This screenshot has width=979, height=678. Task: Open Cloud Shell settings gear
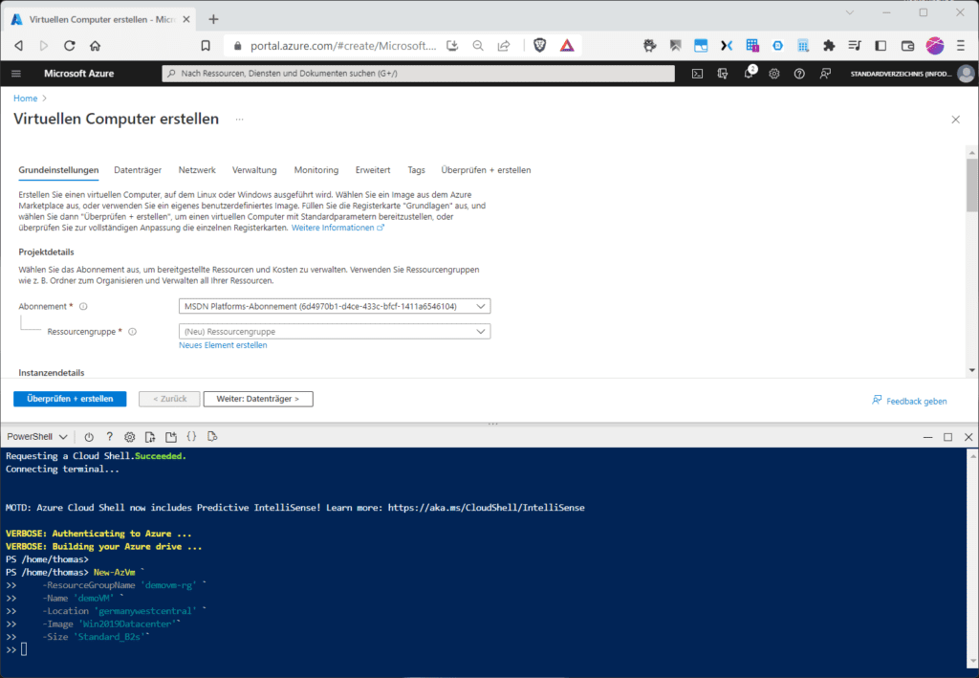click(x=129, y=437)
